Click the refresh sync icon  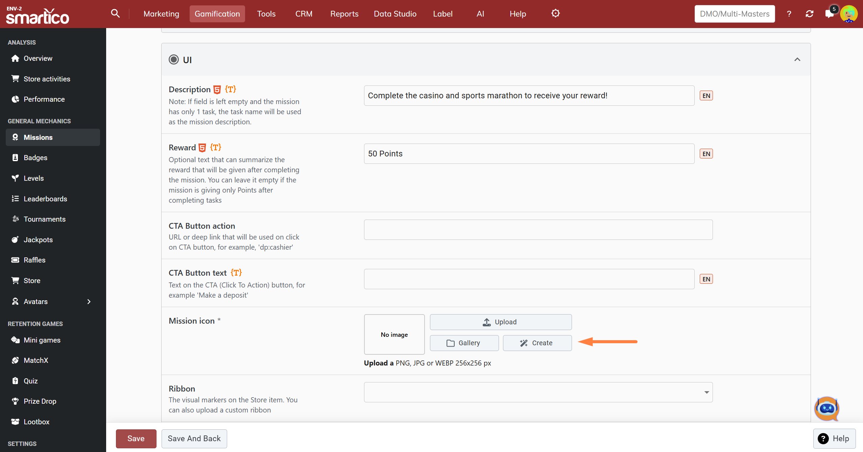point(809,14)
